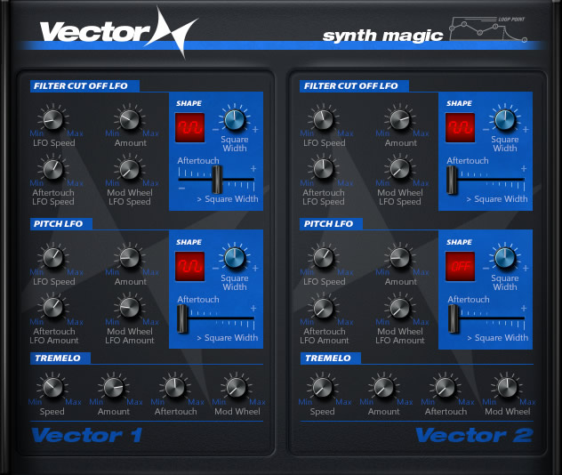Click Vector 2 Filter LFO Aftertouch slider handle
This screenshot has width=562, height=475.
pyautogui.click(x=453, y=180)
